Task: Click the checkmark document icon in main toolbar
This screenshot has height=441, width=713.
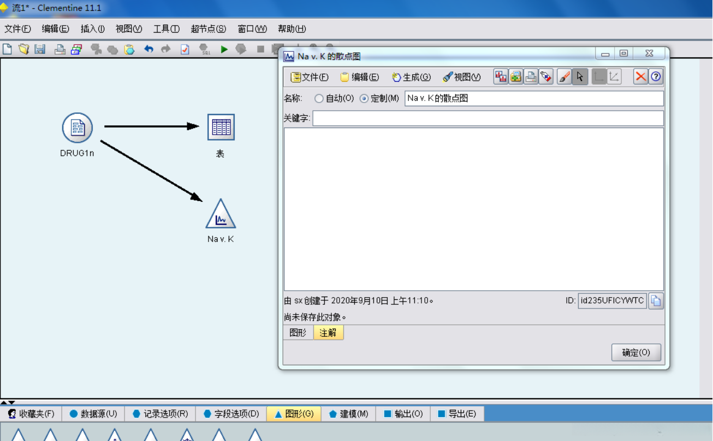Action: point(185,49)
